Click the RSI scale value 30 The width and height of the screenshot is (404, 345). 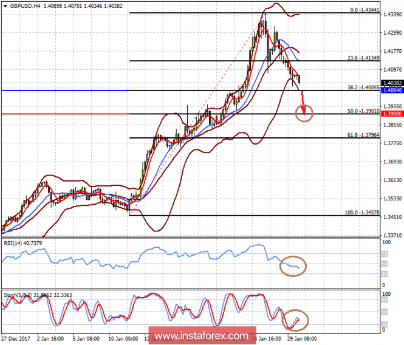coord(385,274)
